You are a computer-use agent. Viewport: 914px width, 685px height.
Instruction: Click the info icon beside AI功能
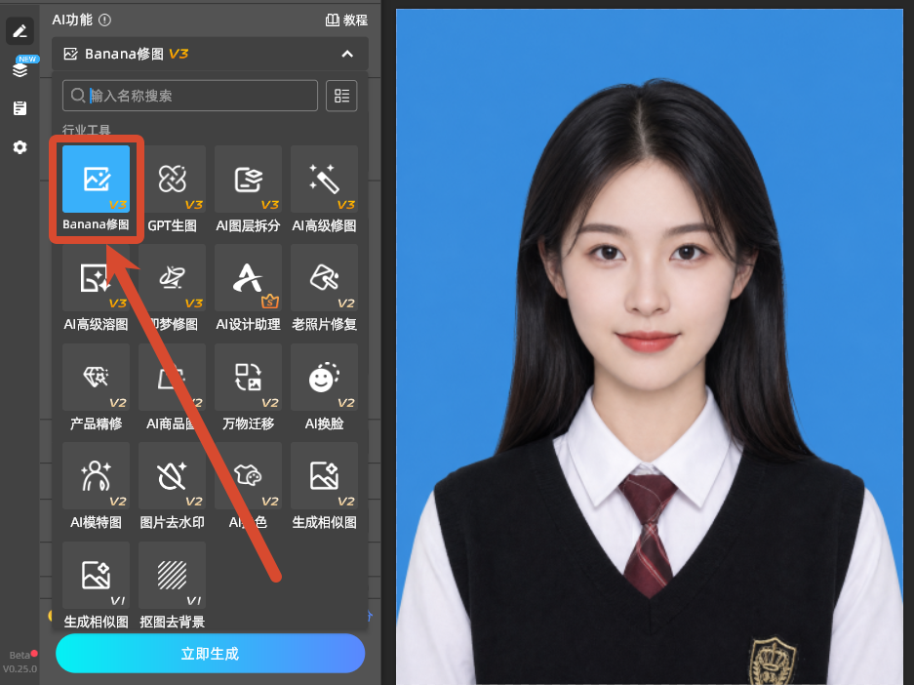click(105, 20)
